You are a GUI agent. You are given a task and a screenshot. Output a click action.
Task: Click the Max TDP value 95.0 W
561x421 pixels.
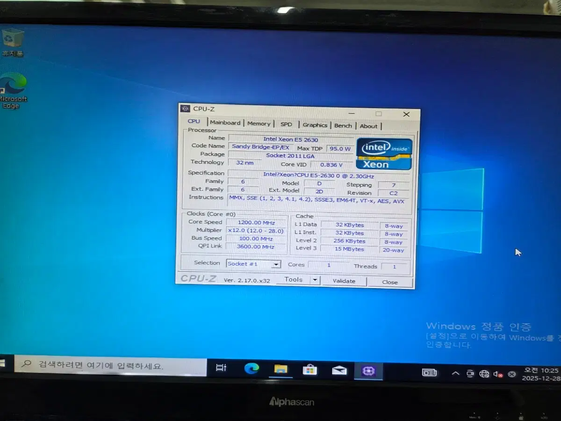pos(340,149)
